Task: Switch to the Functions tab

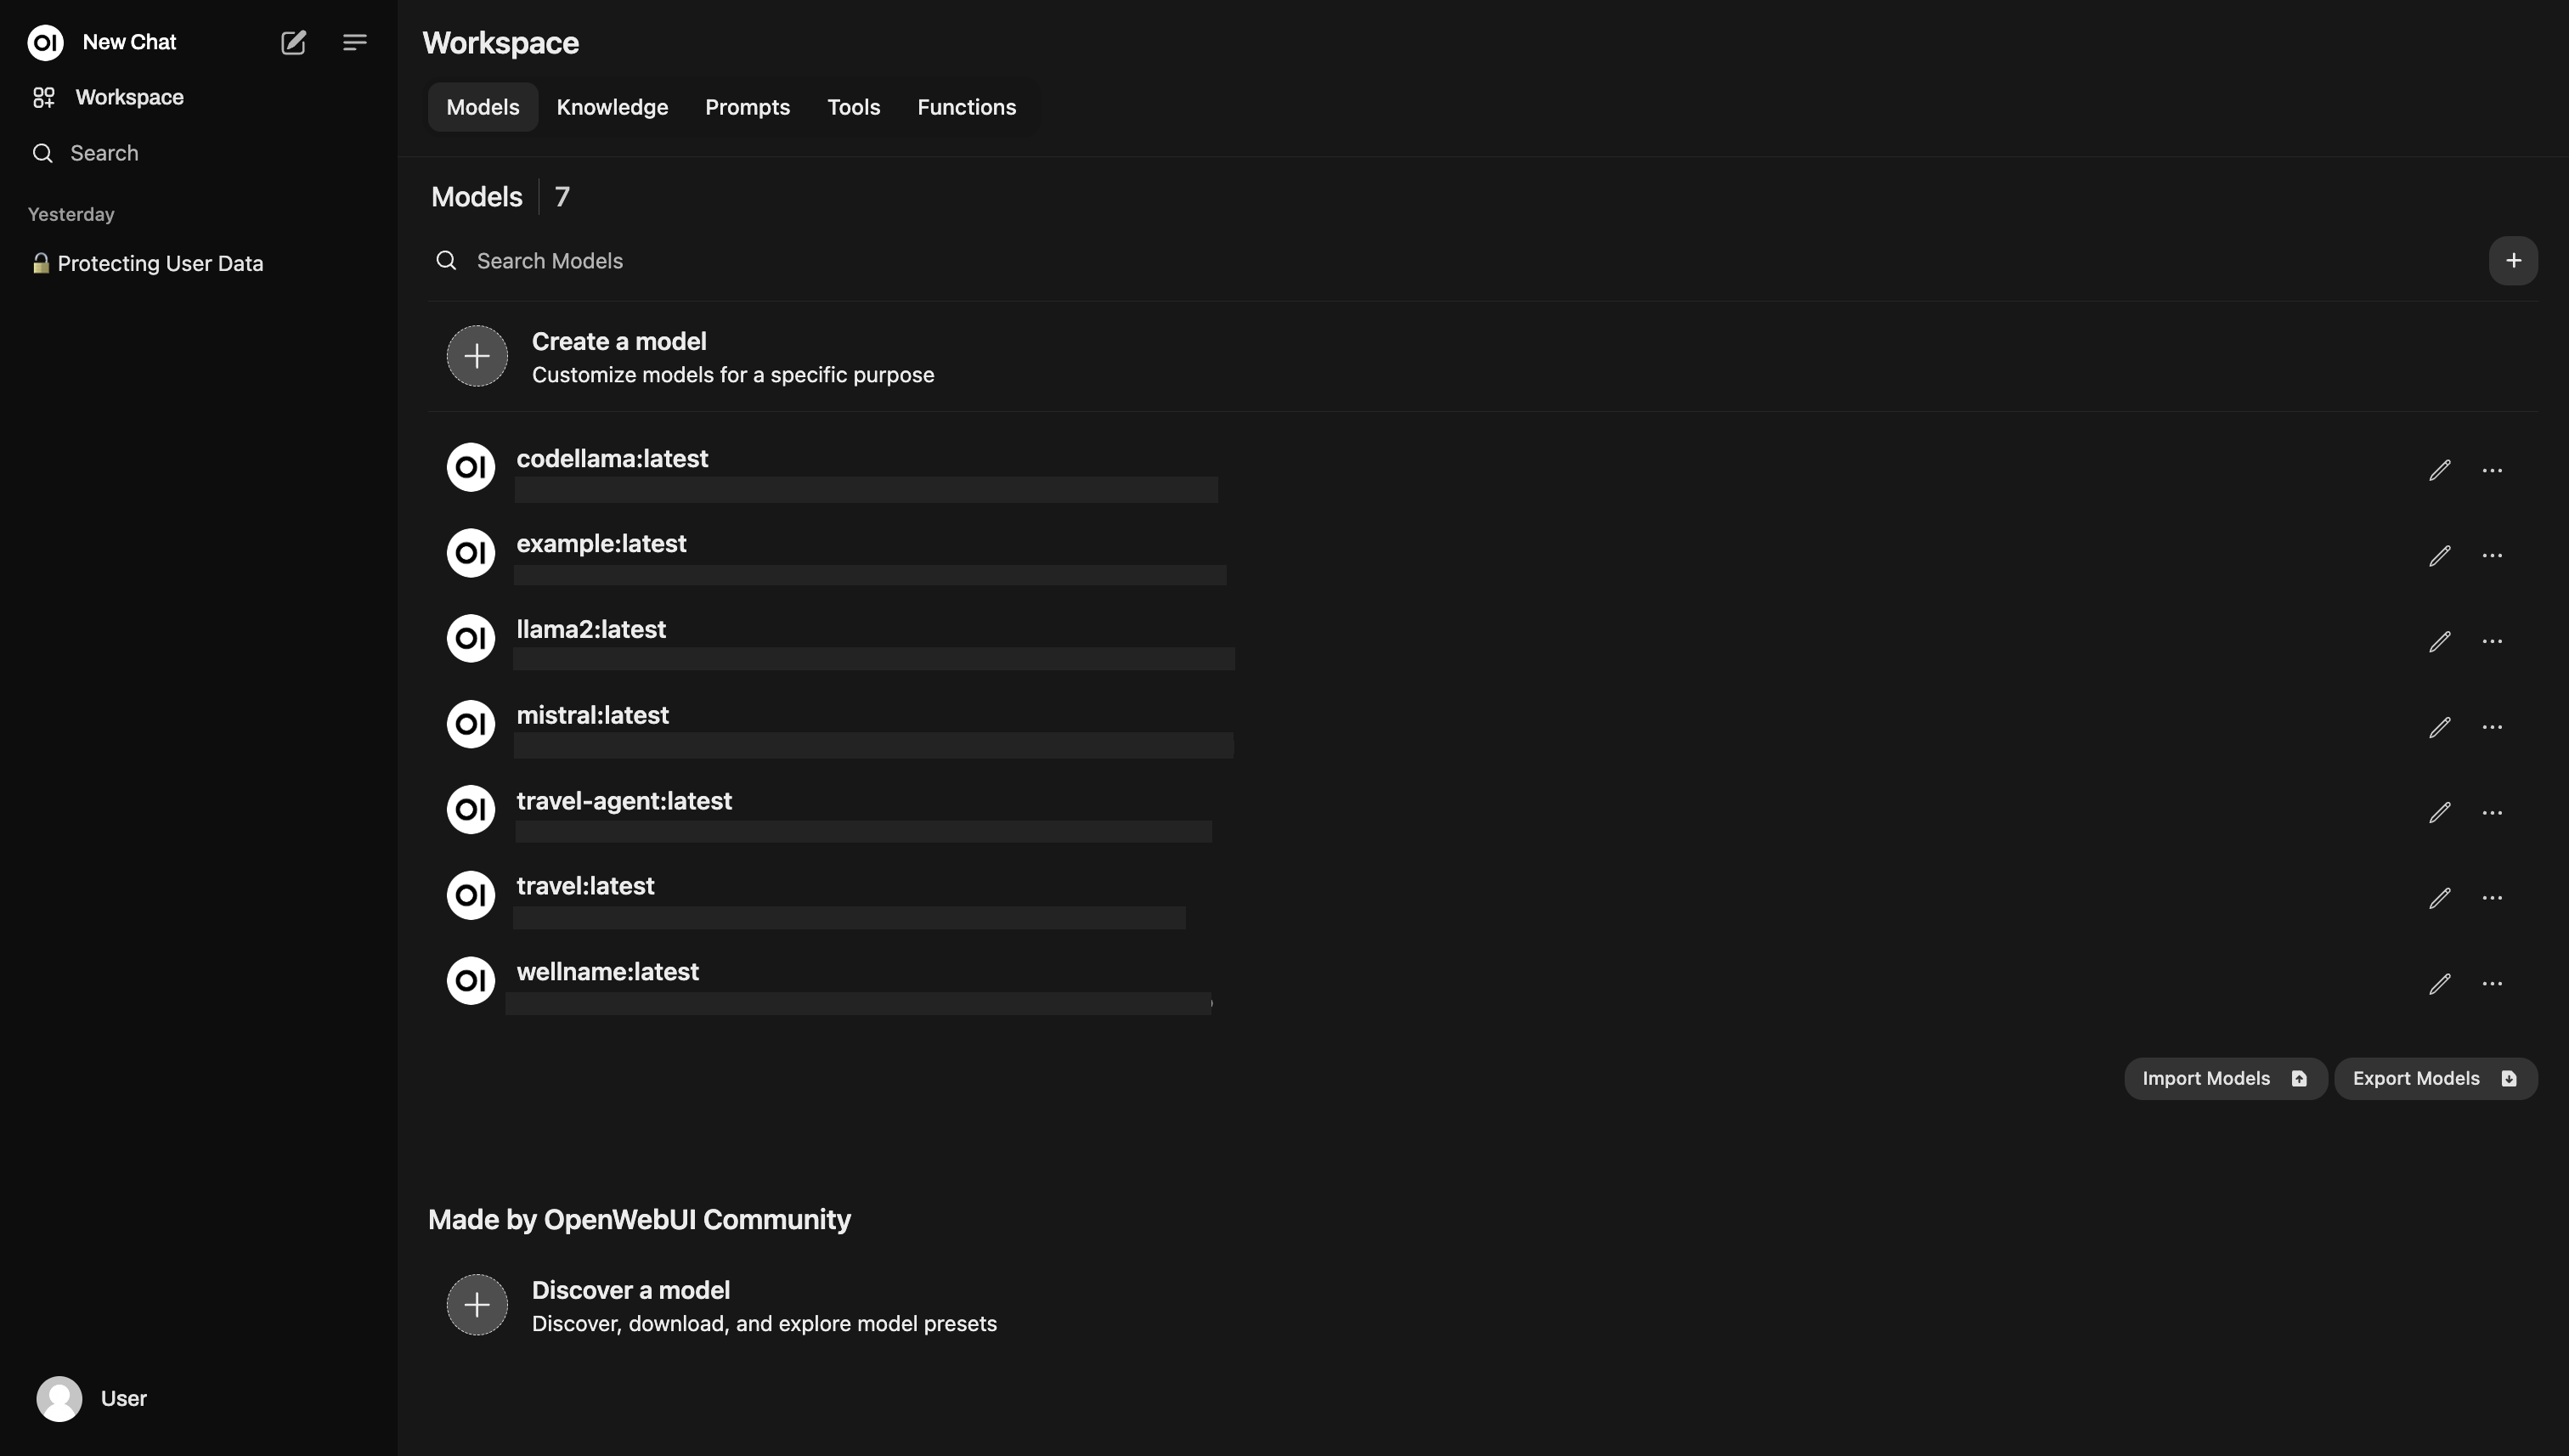Action: click(x=966, y=107)
